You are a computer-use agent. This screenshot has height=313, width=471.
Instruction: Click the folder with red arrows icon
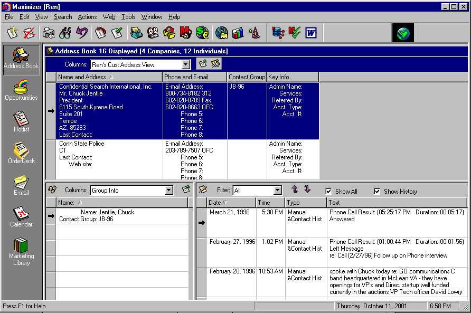[169, 33]
